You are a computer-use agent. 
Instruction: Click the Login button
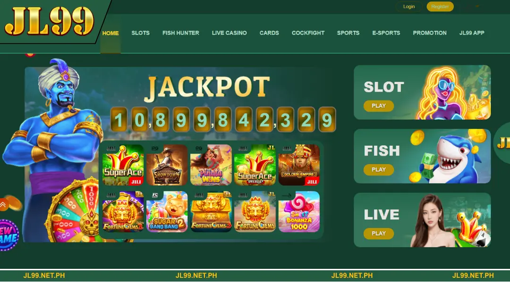409,7
